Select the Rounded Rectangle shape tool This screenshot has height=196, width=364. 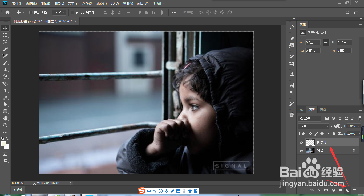[x=5, y=111]
